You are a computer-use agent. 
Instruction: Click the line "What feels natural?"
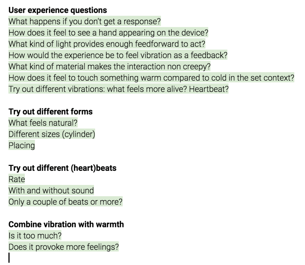coord(43,123)
